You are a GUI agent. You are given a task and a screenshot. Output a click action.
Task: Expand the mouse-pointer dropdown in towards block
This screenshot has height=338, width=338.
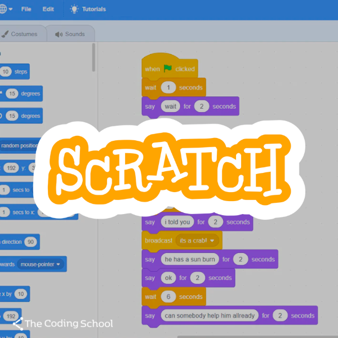(x=58, y=264)
